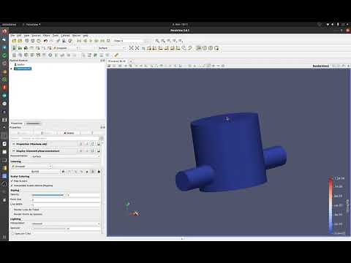Image resolution: width=351 pixels, height=263 pixels.
Task: Click the Reset Camera icon
Action: point(131,48)
